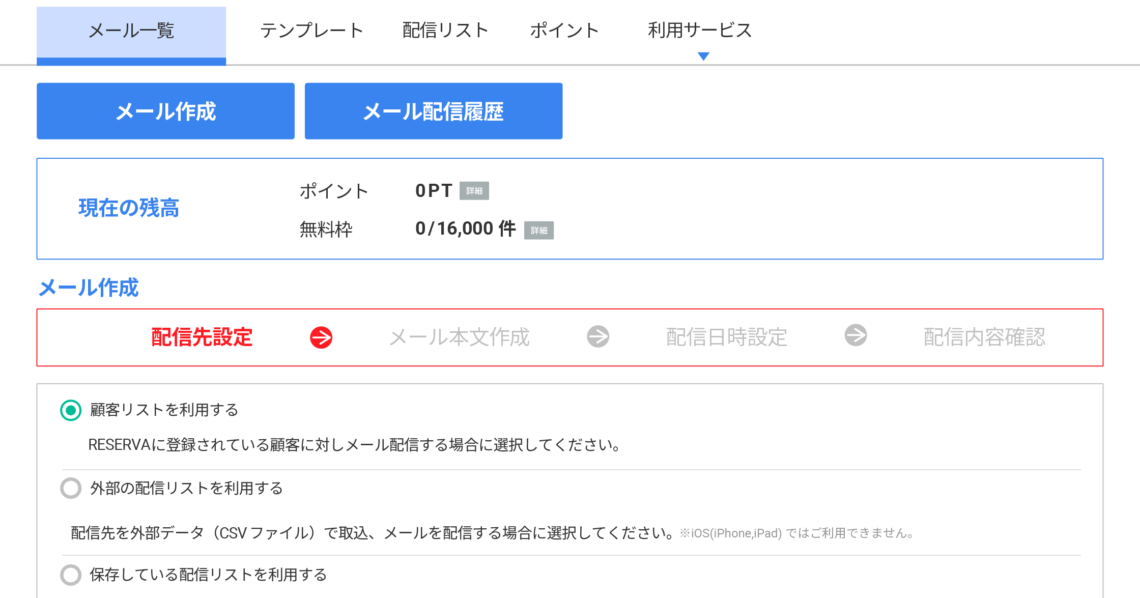Click the 詳細 badge next to 0/16,000 件
The image size is (1140, 598).
pyautogui.click(x=538, y=230)
